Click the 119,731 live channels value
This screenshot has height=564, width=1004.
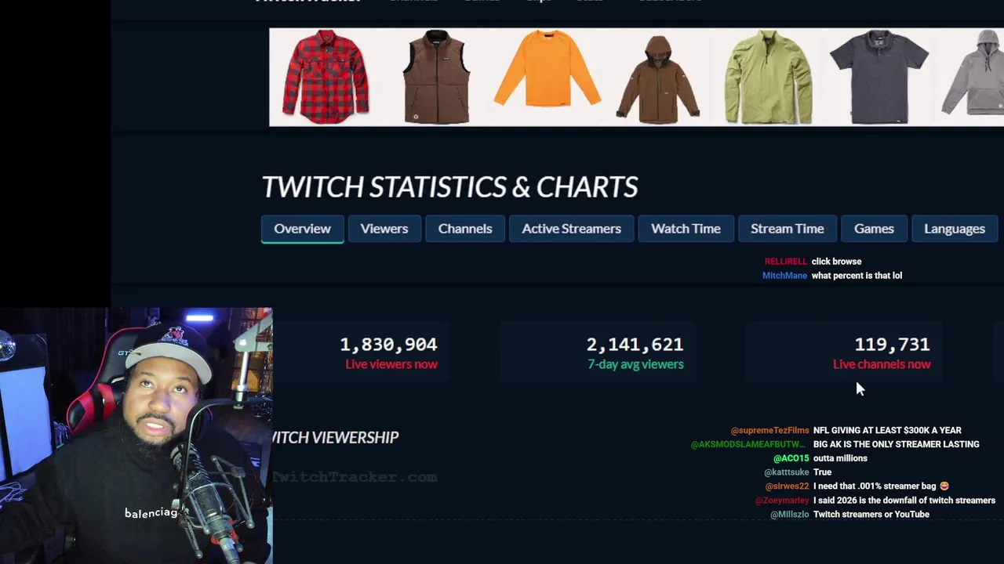click(892, 345)
